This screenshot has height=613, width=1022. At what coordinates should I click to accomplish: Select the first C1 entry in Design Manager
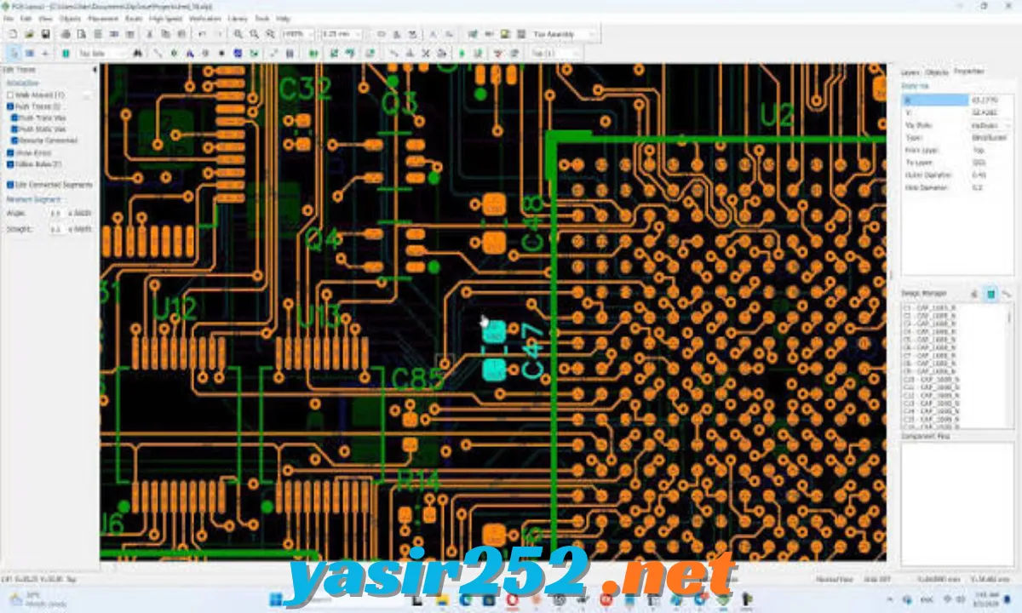pyautogui.click(x=929, y=308)
